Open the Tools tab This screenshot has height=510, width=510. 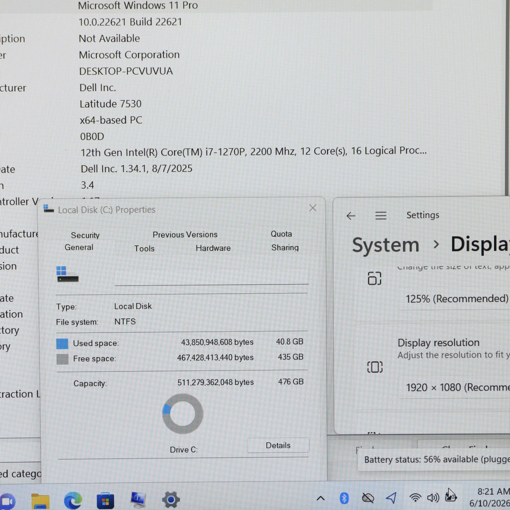pyautogui.click(x=144, y=248)
